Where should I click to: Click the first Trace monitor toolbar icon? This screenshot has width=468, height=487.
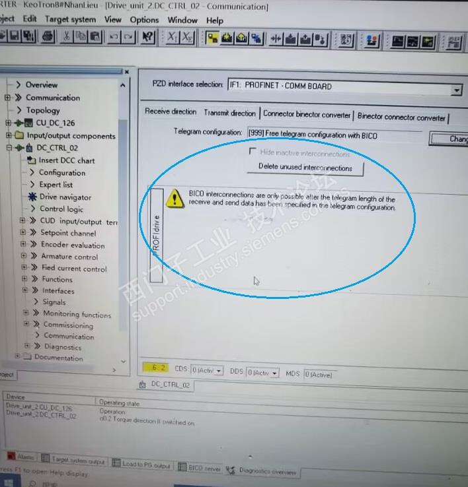398,42
